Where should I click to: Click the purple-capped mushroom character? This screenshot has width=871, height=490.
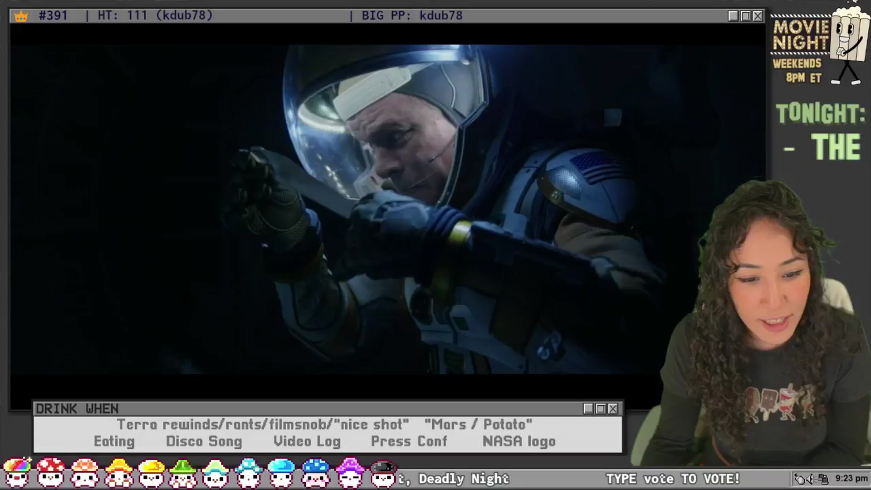(350, 473)
